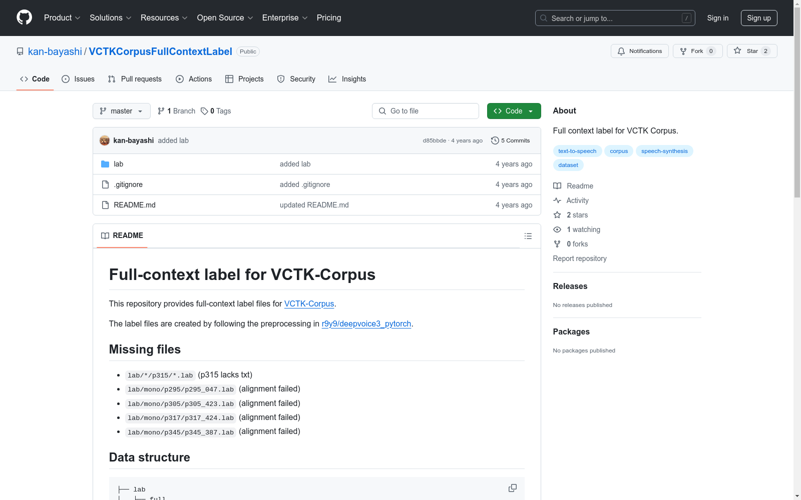This screenshot has width=801, height=500.
Task: Follow the VCTK-Corpus link
Action: click(x=309, y=303)
